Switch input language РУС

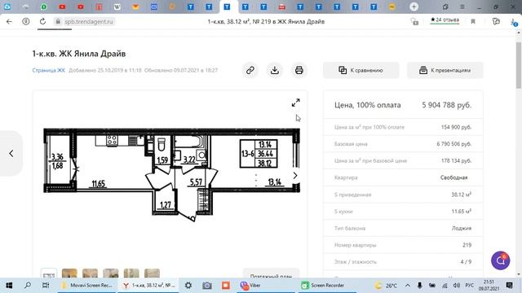coord(470,286)
